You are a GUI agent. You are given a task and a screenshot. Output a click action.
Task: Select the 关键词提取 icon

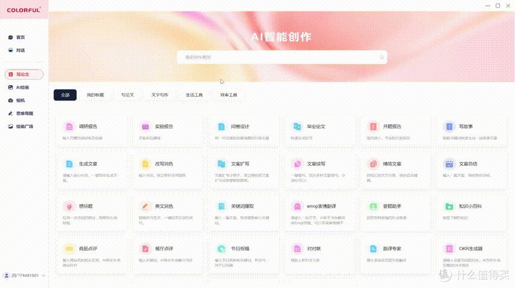(x=221, y=206)
